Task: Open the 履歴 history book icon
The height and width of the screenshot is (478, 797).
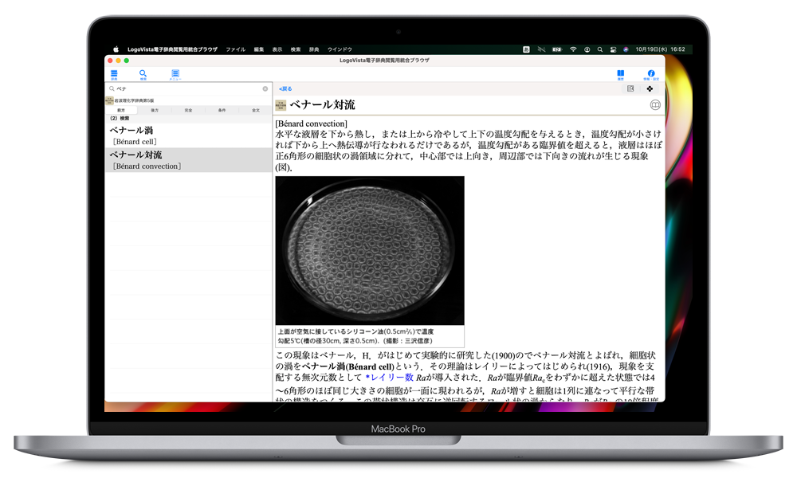Action: [620, 74]
